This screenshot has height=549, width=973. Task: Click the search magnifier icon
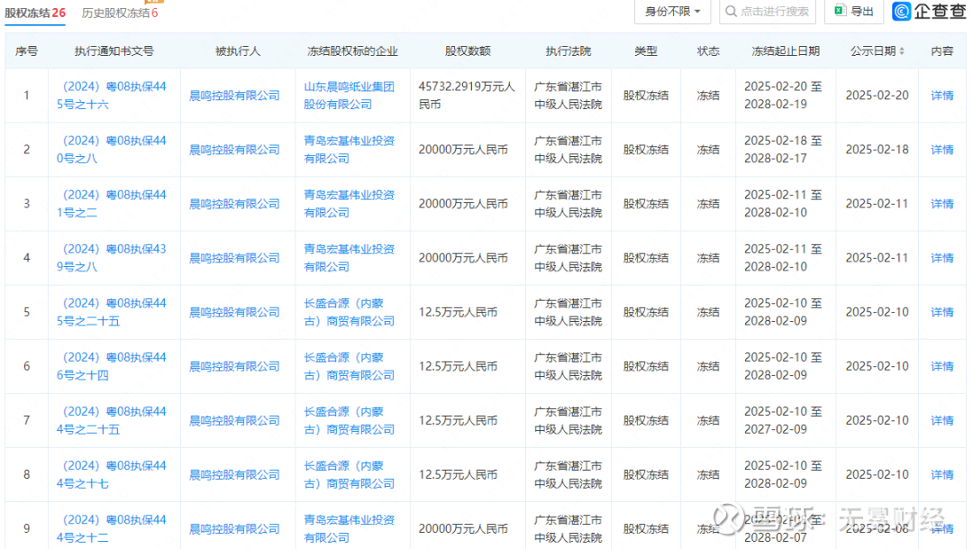[731, 11]
